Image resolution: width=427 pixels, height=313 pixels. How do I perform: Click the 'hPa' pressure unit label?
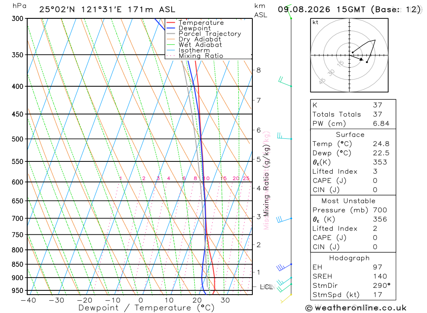[19, 6]
